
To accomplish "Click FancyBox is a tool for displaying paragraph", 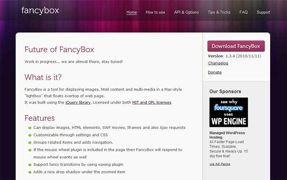I will 103,92.
